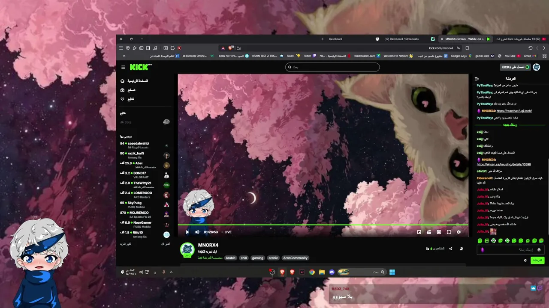The width and height of the screenshot is (549, 308).
Task: Click Show more under recommended channels
Action: click(x=126, y=244)
